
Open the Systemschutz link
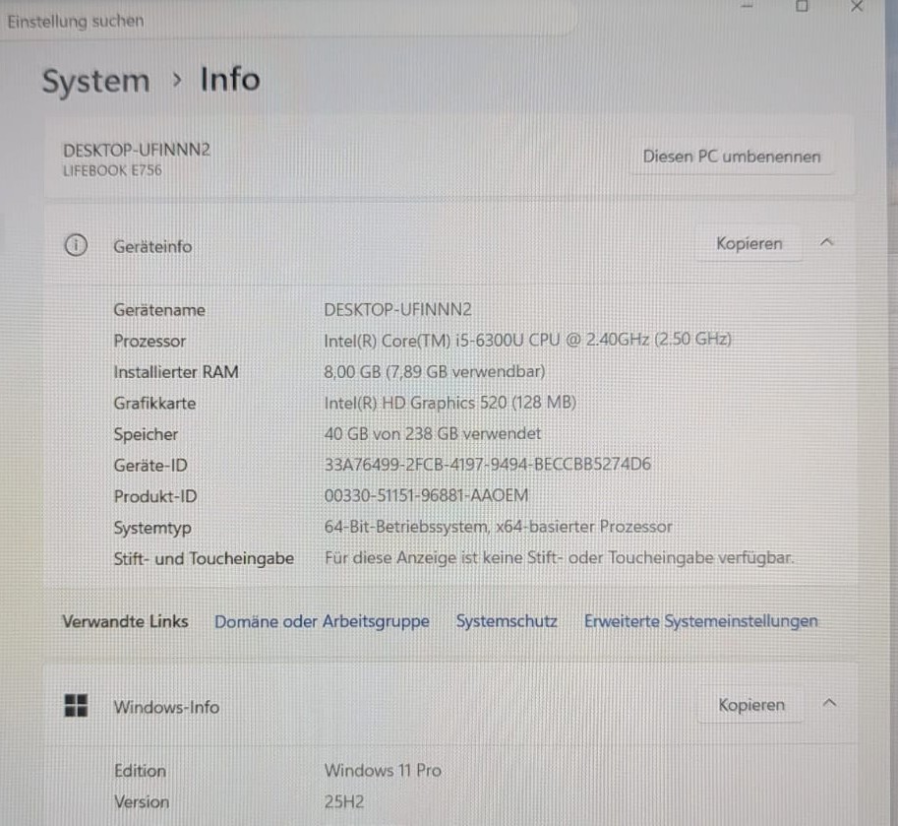coord(507,621)
